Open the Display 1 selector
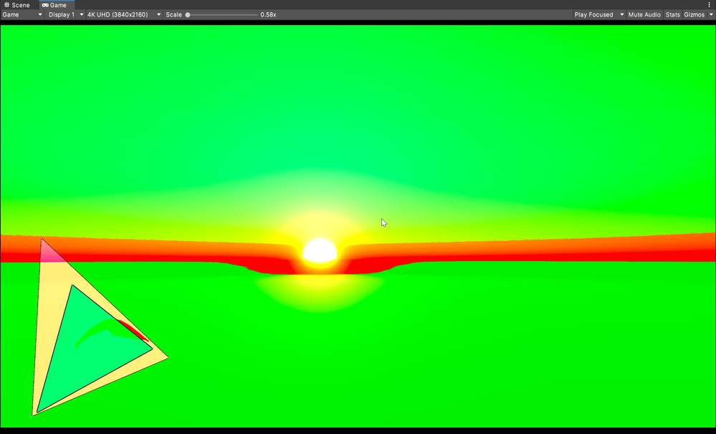Image resolution: width=716 pixels, height=434 pixels. 63,14
